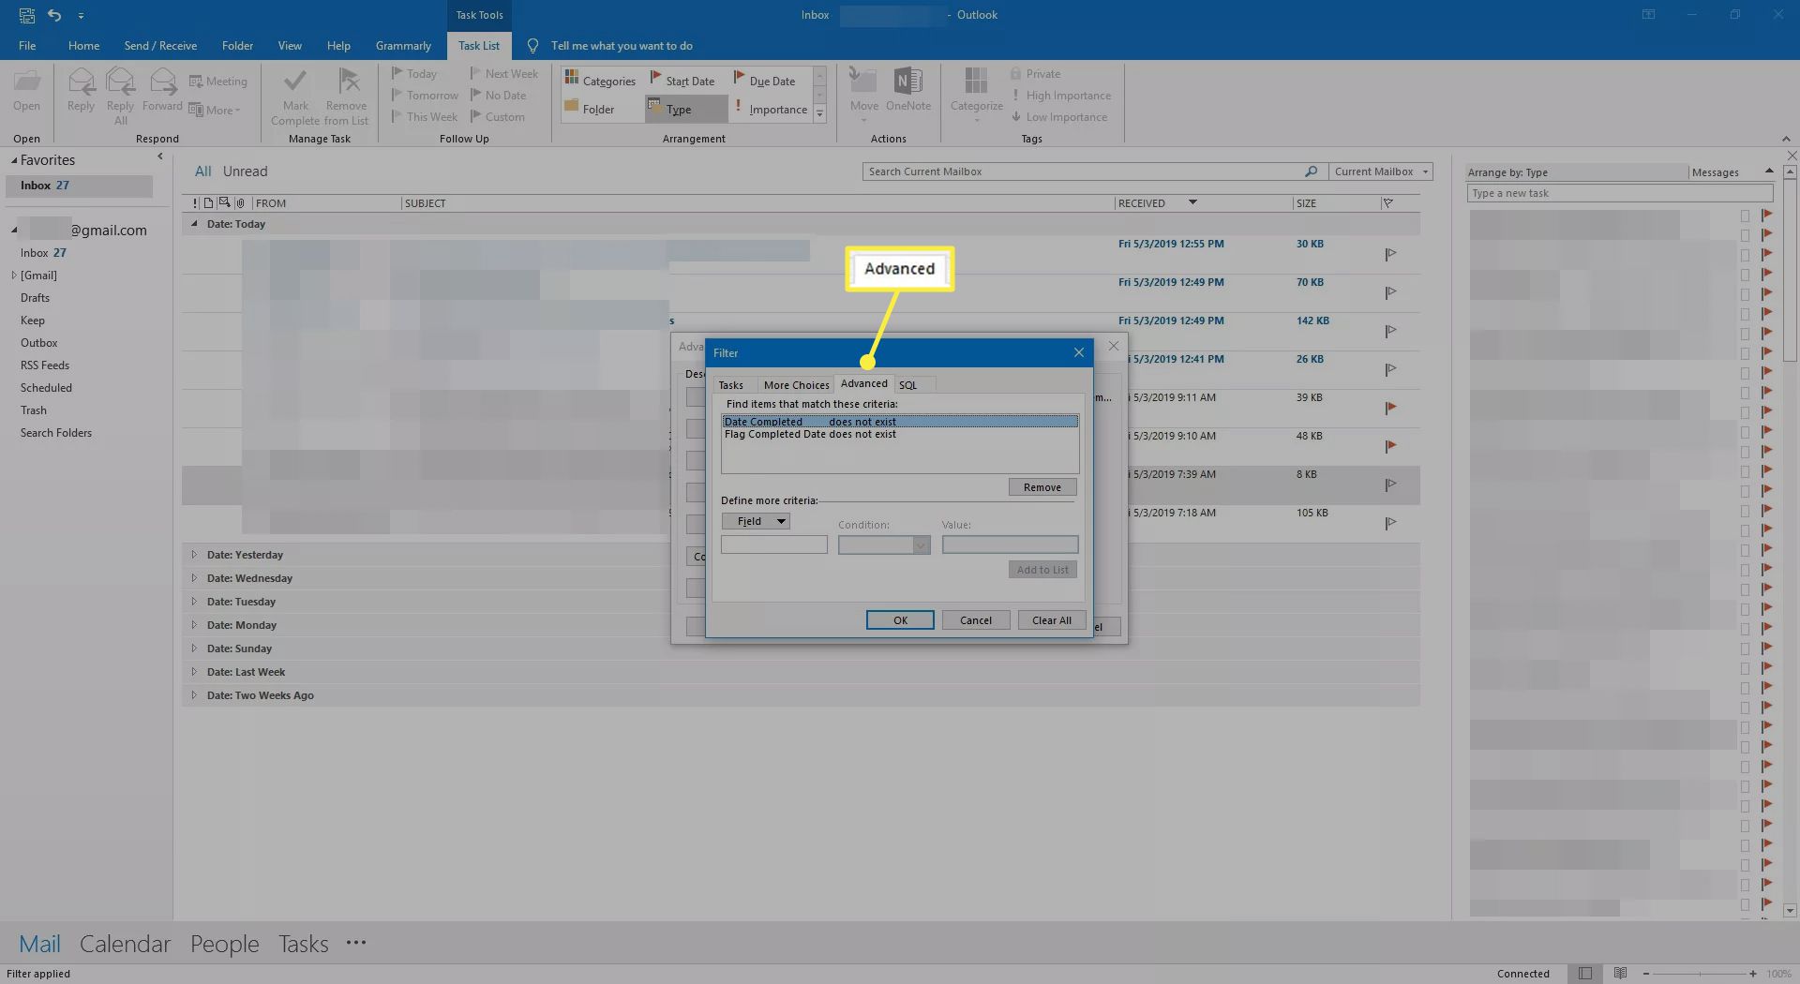Click Cancel in the Filter dialog

[x=976, y=620]
